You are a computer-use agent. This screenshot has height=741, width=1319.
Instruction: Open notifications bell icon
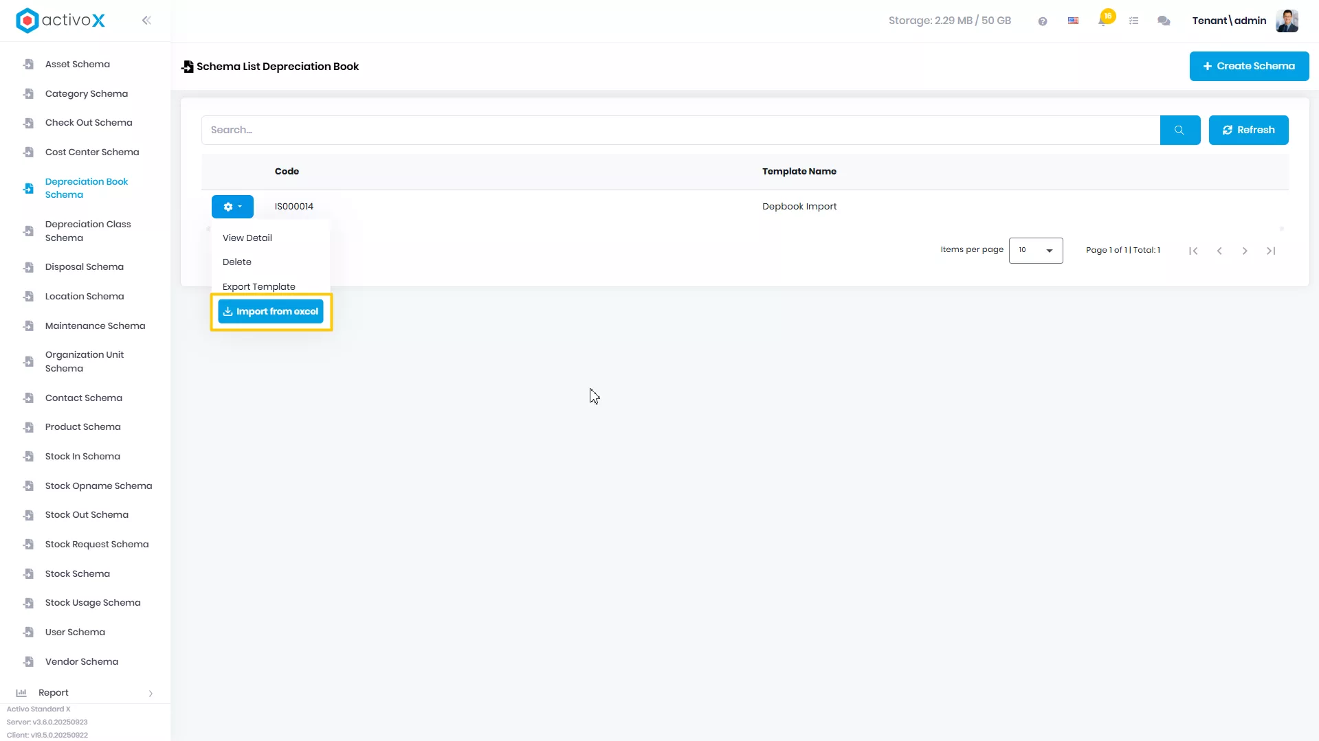click(1102, 21)
